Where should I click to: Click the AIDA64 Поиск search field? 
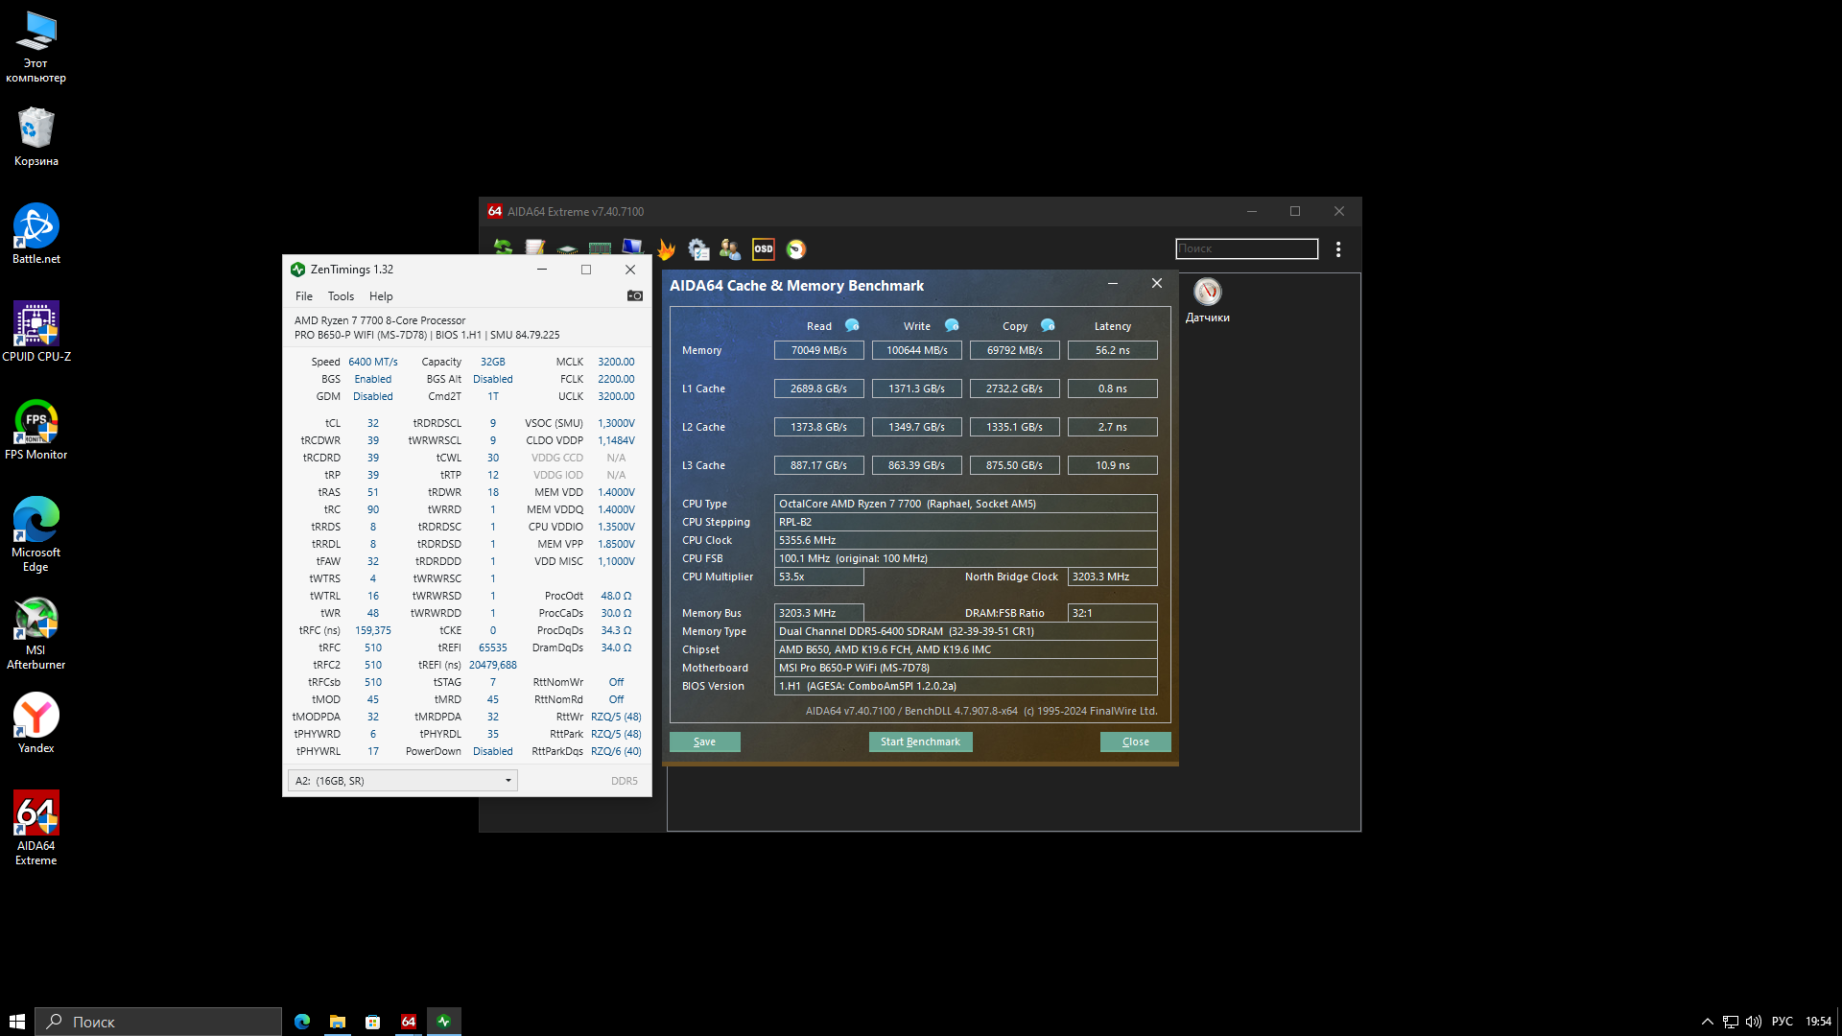[1246, 249]
